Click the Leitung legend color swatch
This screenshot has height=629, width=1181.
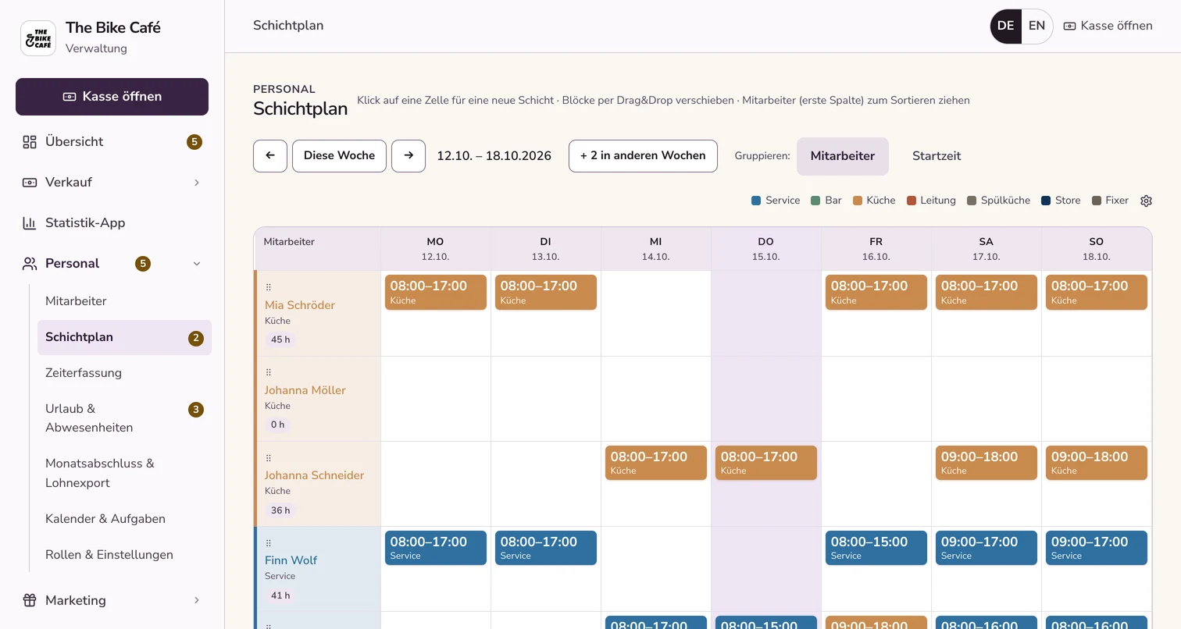[912, 201]
